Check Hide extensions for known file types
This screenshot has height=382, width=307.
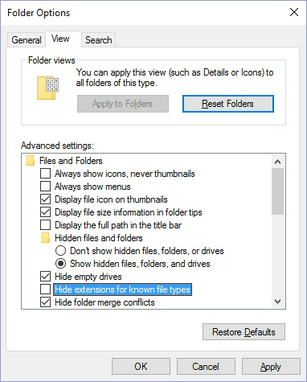click(x=45, y=290)
